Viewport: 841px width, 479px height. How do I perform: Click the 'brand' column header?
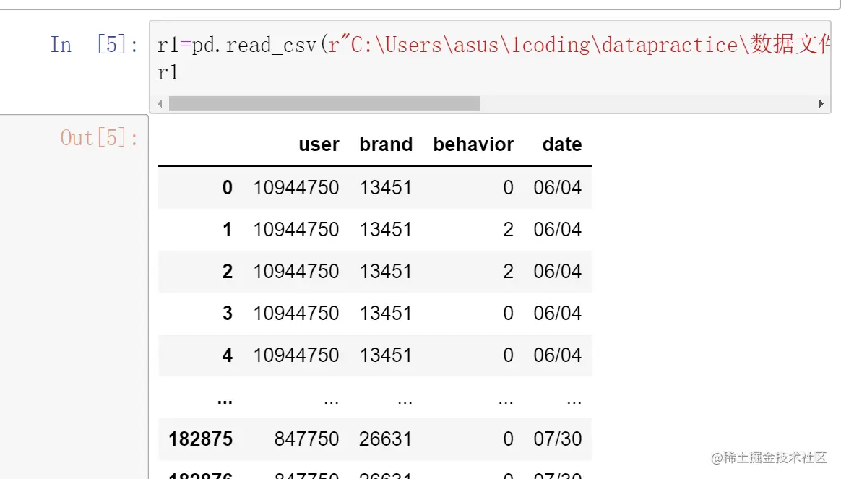tap(386, 144)
